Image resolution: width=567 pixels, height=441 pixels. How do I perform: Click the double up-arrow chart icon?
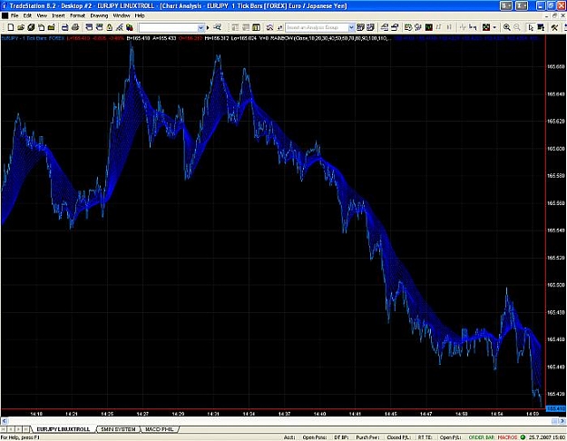pos(269,27)
